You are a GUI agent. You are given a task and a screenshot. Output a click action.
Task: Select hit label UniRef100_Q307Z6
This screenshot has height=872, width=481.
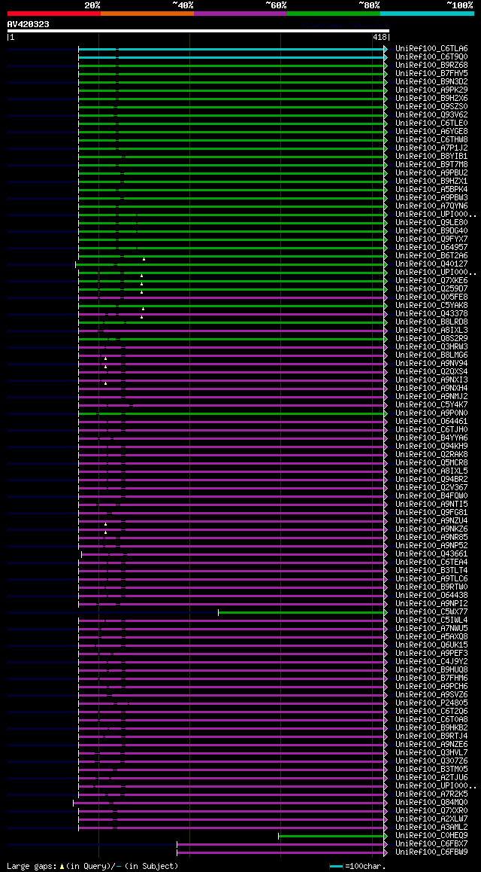point(431,761)
